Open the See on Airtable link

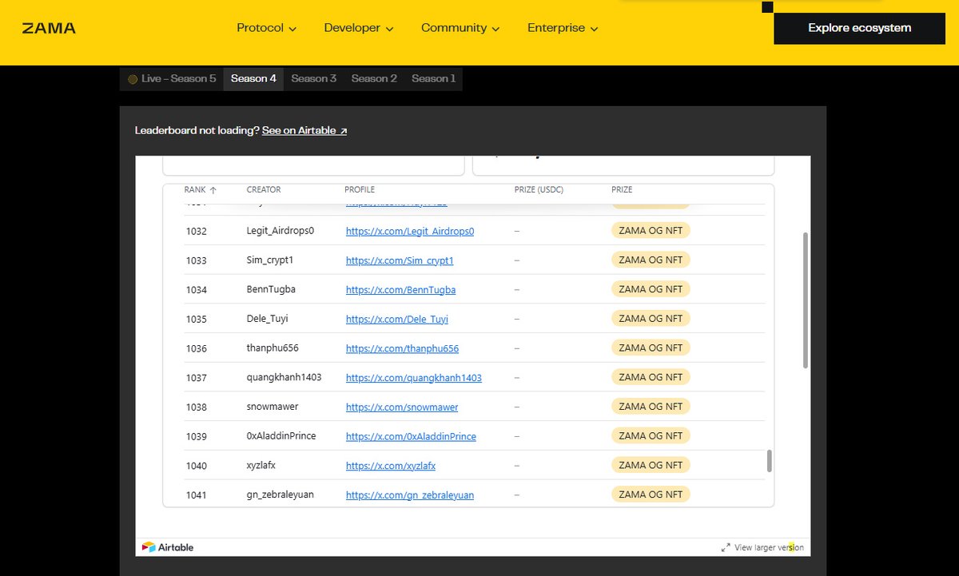(304, 130)
